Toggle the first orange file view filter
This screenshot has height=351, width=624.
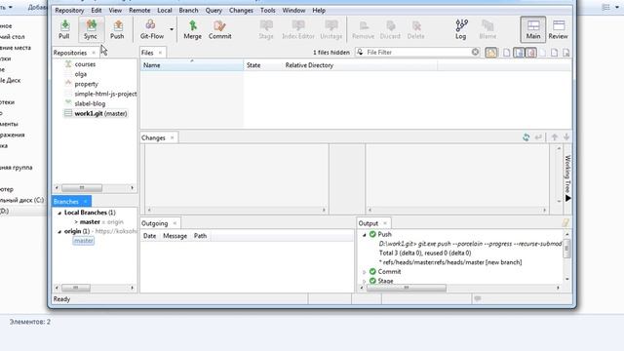coord(491,53)
